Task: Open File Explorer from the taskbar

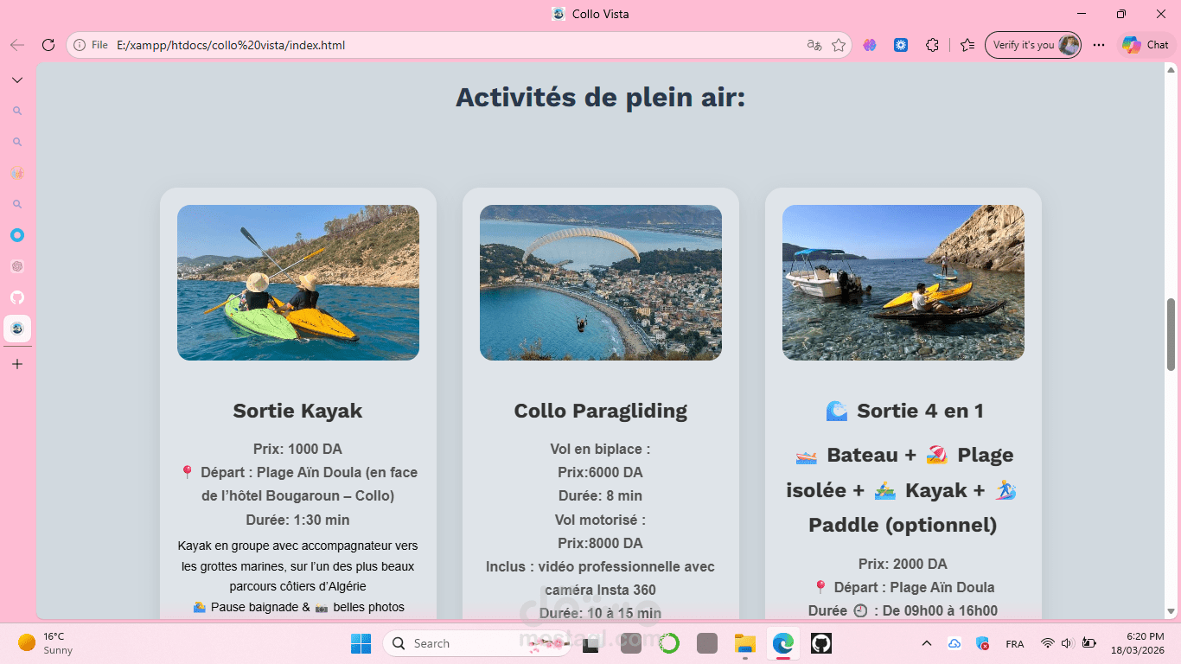Action: 744,643
